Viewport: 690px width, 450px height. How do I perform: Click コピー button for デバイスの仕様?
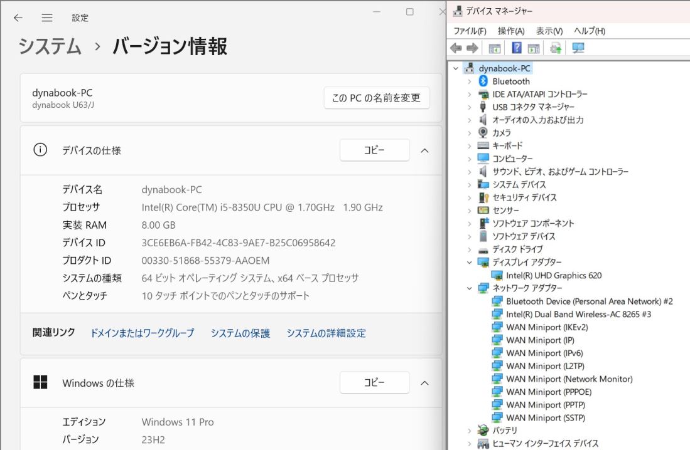click(x=374, y=150)
